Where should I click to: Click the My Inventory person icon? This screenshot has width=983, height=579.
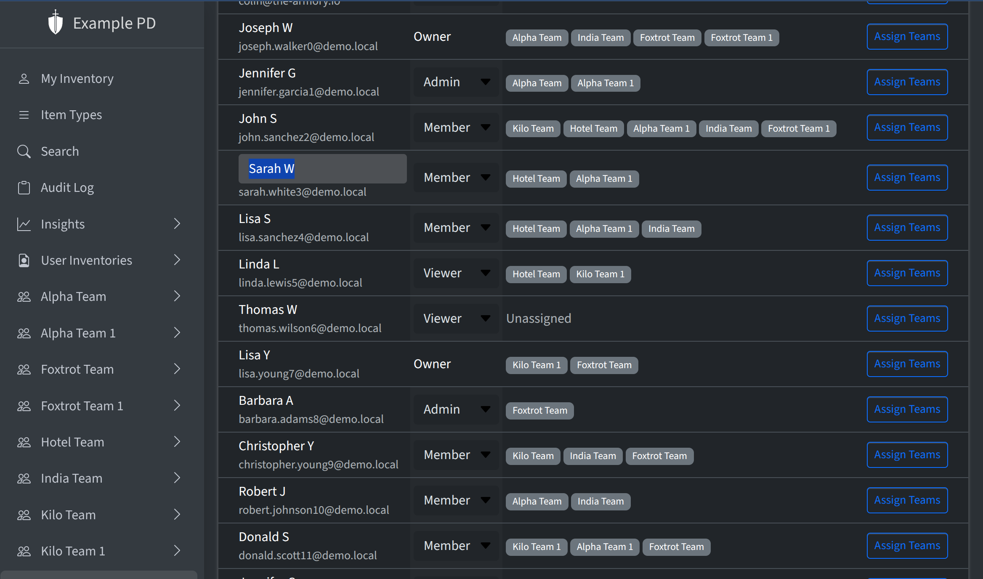[24, 79]
